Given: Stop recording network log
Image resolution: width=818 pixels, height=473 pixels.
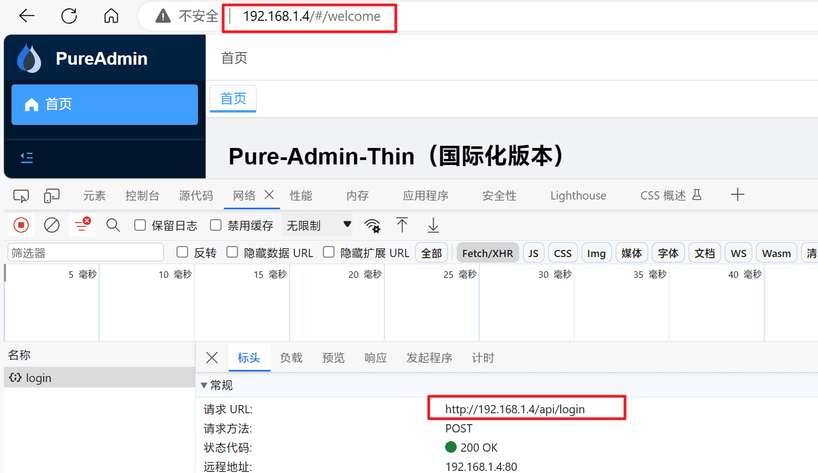Looking at the screenshot, I should 21,225.
